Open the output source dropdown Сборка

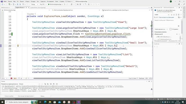(x=29, y=84)
